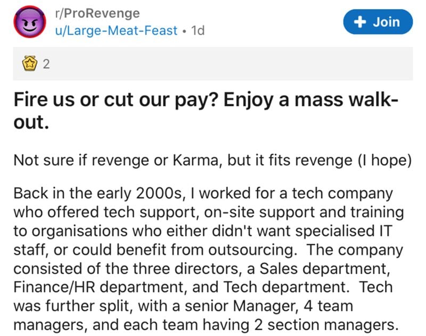Click "section managers." at the post end
426x336 pixels.
(333, 325)
